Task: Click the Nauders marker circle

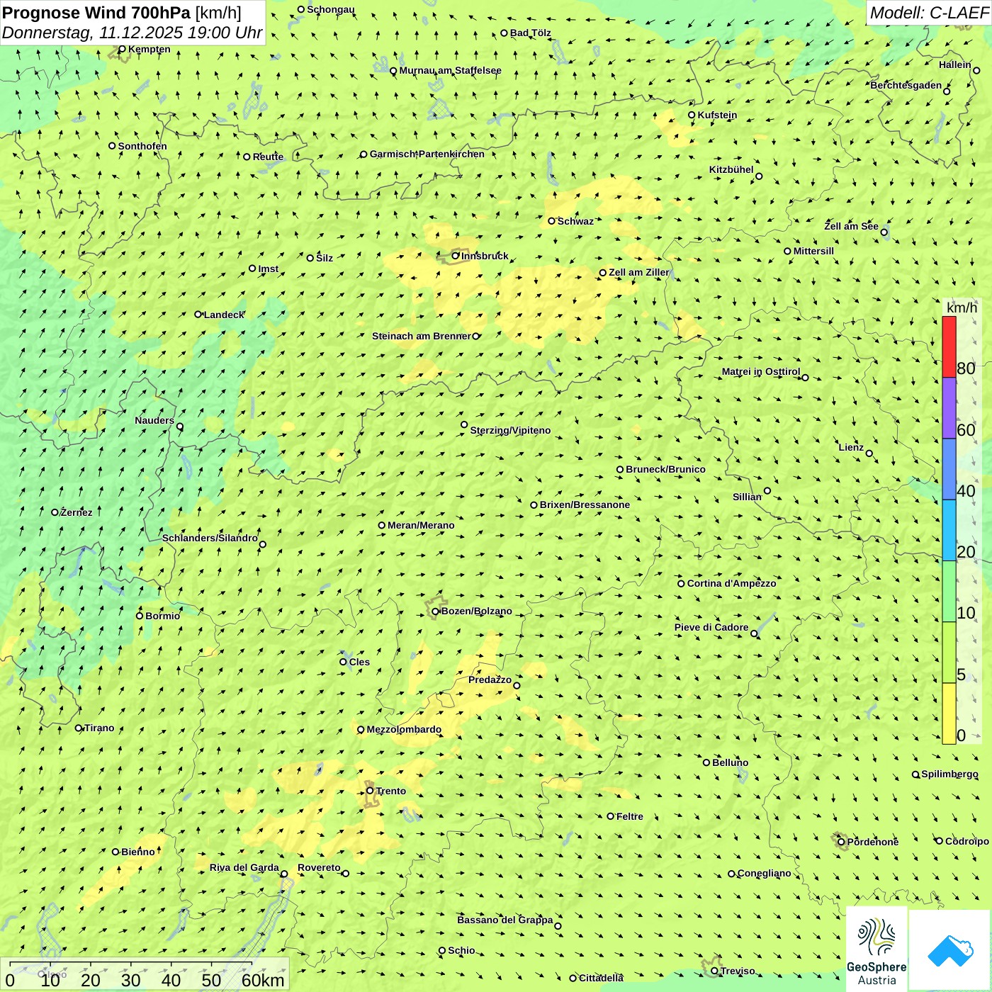Action: [x=179, y=427]
